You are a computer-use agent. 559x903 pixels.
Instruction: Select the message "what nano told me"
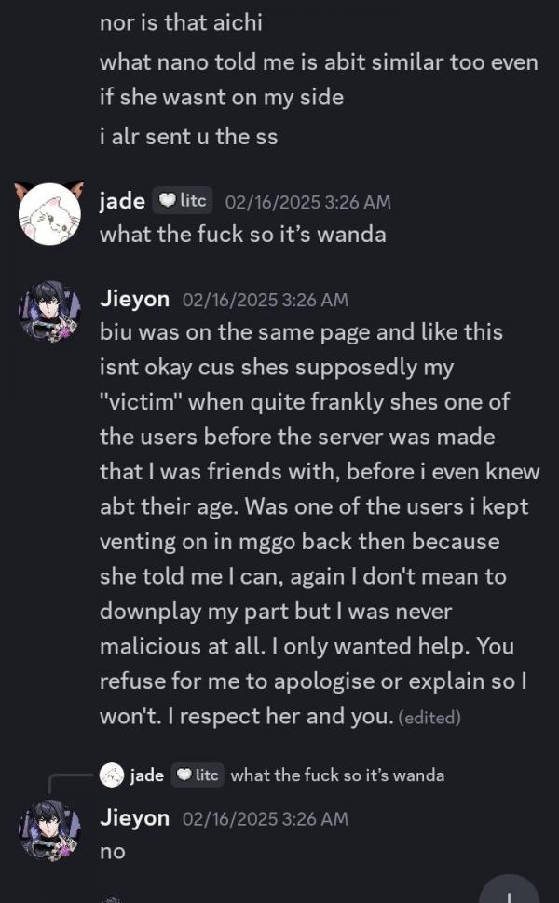click(319, 79)
